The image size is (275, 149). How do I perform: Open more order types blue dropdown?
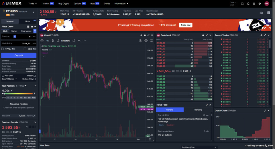tap(35, 31)
